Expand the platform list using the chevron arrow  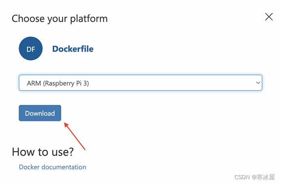tap(258, 83)
